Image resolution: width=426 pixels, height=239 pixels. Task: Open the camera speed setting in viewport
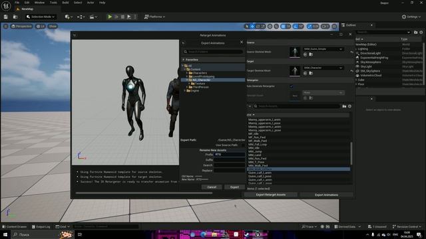[325, 27]
